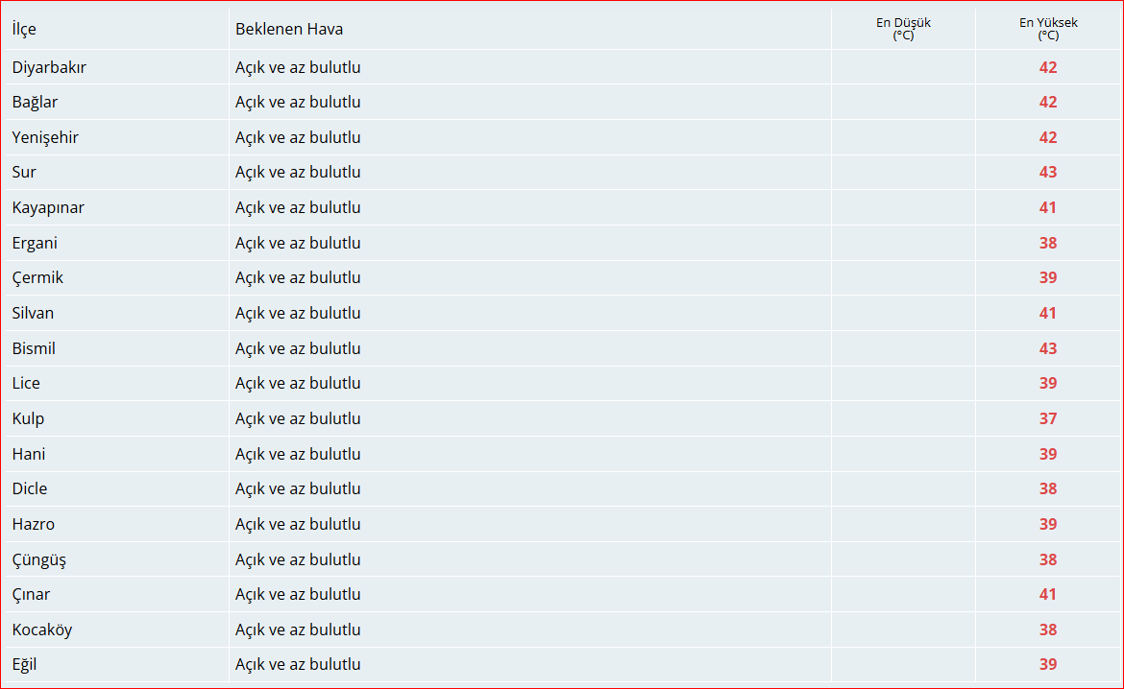Click Kulp's highest temperature value 37

coord(1047,418)
